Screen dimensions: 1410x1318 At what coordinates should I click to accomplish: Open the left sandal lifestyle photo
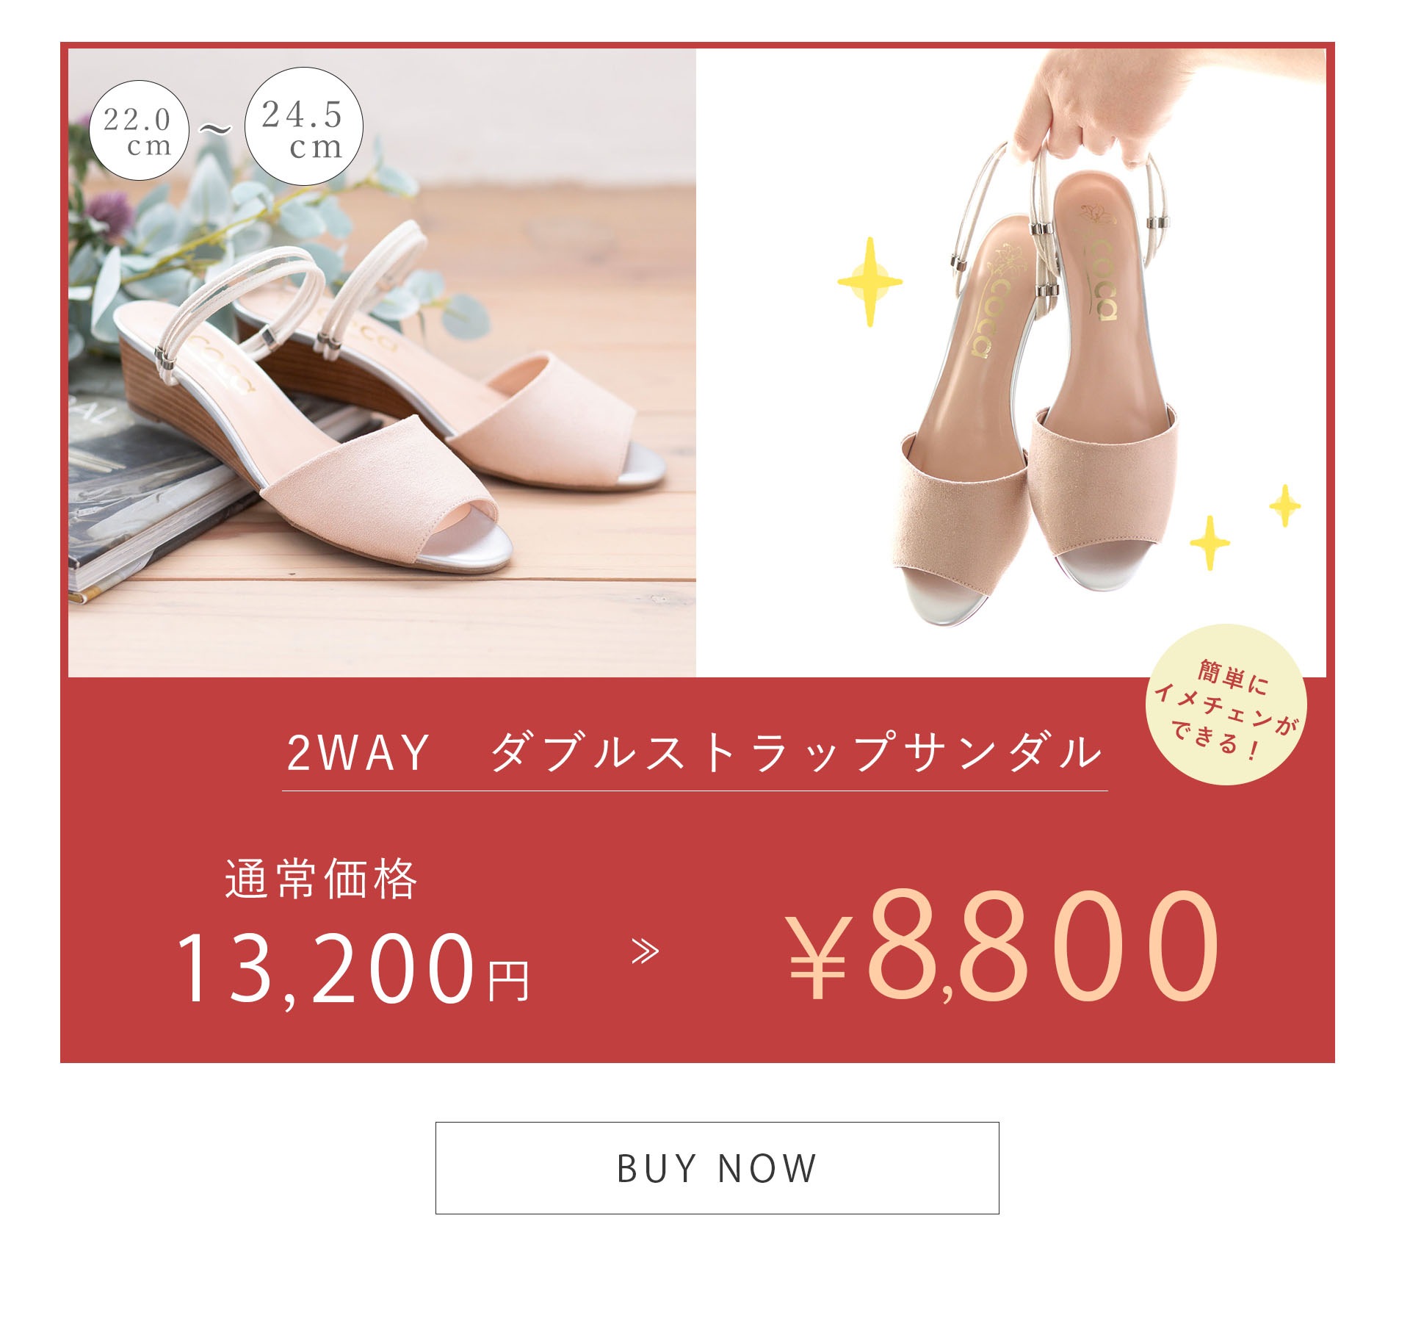(x=382, y=362)
